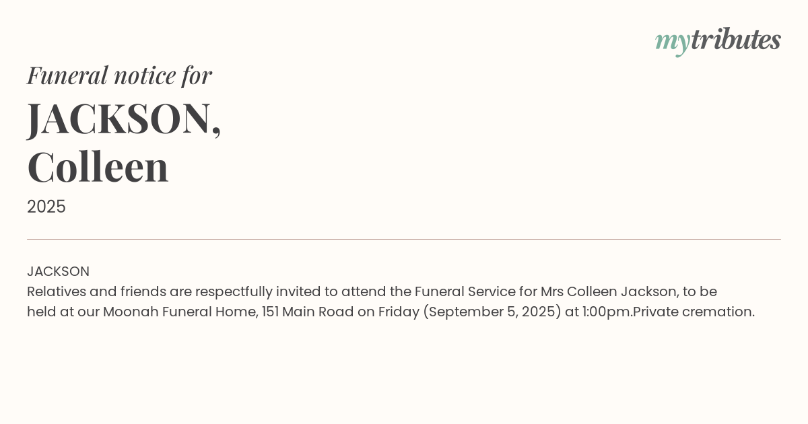This screenshot has width=808, height=424.
Task: Click the dark "tributes" part of the logo
Action: click(735, 40)
